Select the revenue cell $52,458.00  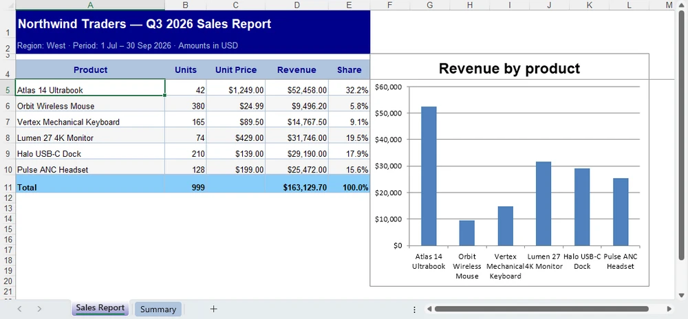point(297,87)
